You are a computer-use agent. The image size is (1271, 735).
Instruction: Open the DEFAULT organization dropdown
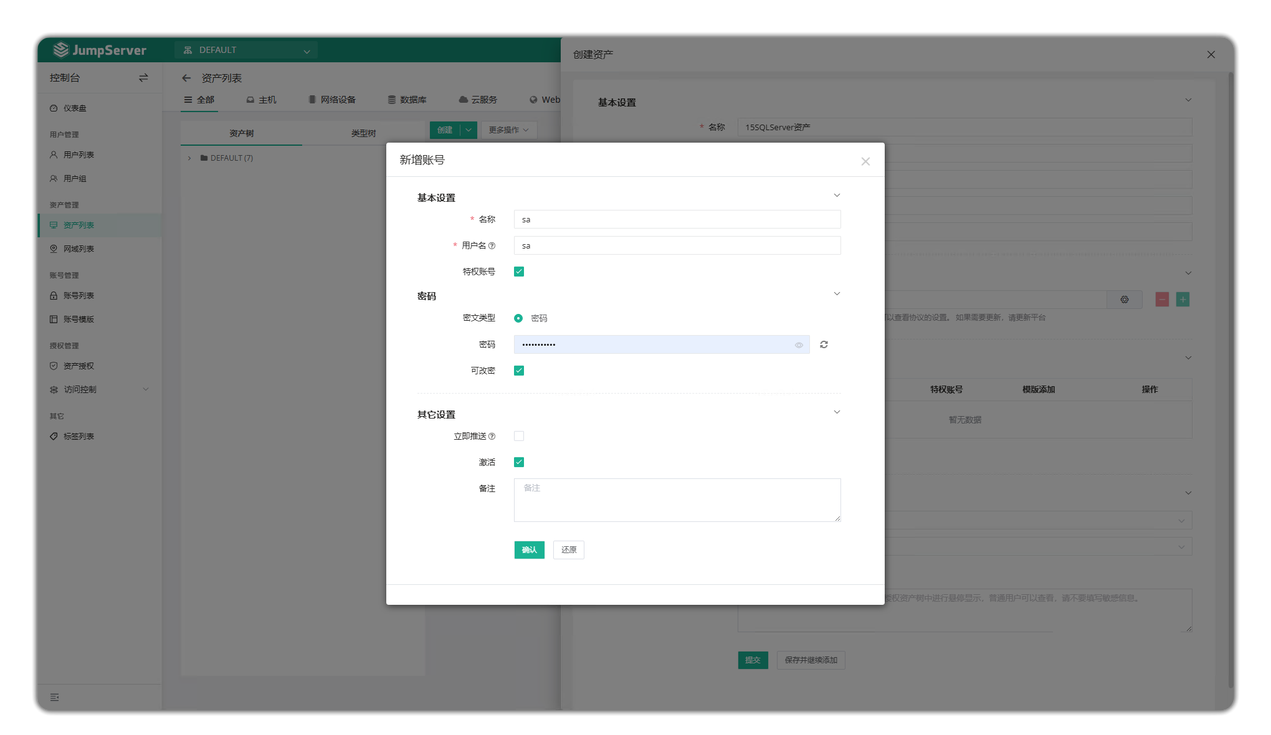247,50
